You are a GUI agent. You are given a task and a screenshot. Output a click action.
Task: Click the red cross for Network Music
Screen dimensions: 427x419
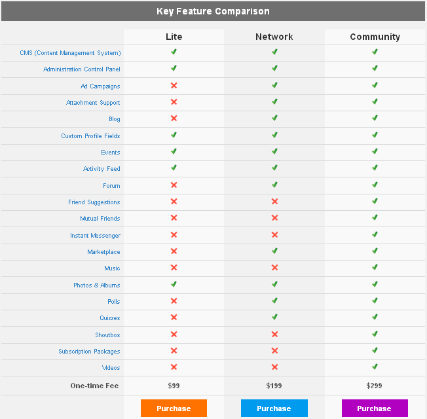click(274, 268)
